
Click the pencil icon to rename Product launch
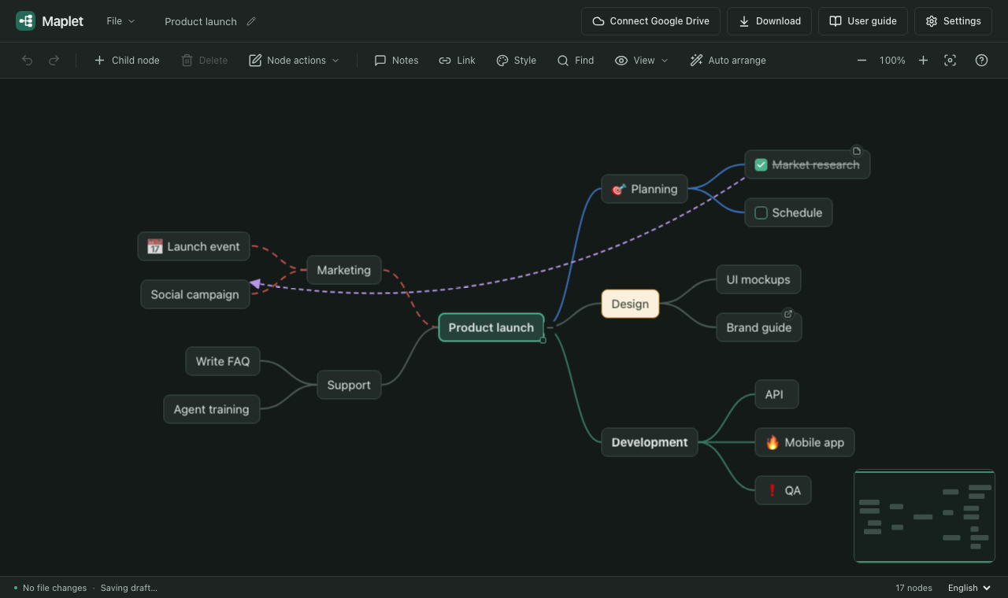[x=251, y=21]
